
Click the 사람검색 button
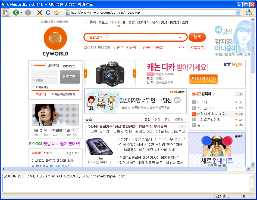197,47
